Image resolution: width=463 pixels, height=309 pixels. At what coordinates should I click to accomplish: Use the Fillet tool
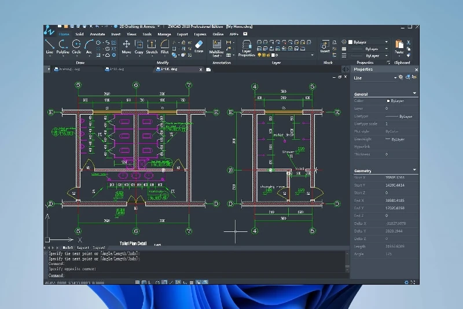point(165,45)
